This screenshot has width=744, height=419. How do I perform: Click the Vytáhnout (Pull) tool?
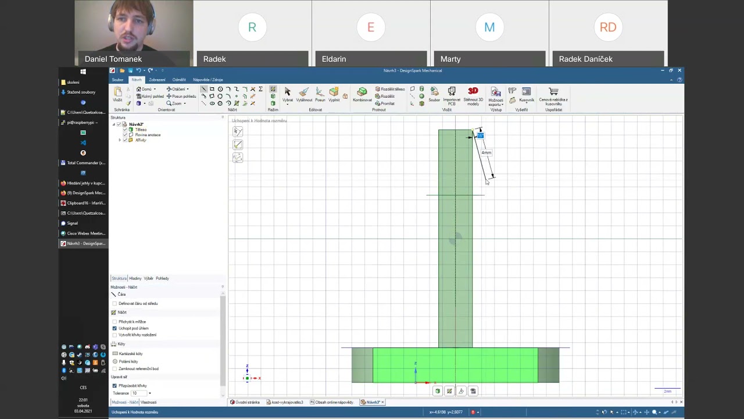coord(304,95)
